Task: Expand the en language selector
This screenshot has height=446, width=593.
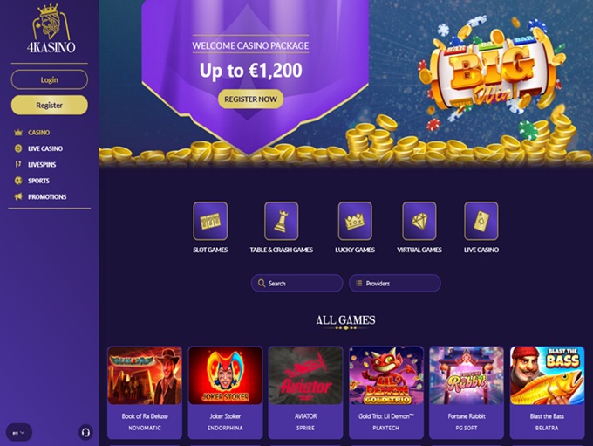Action: point(19,432)
